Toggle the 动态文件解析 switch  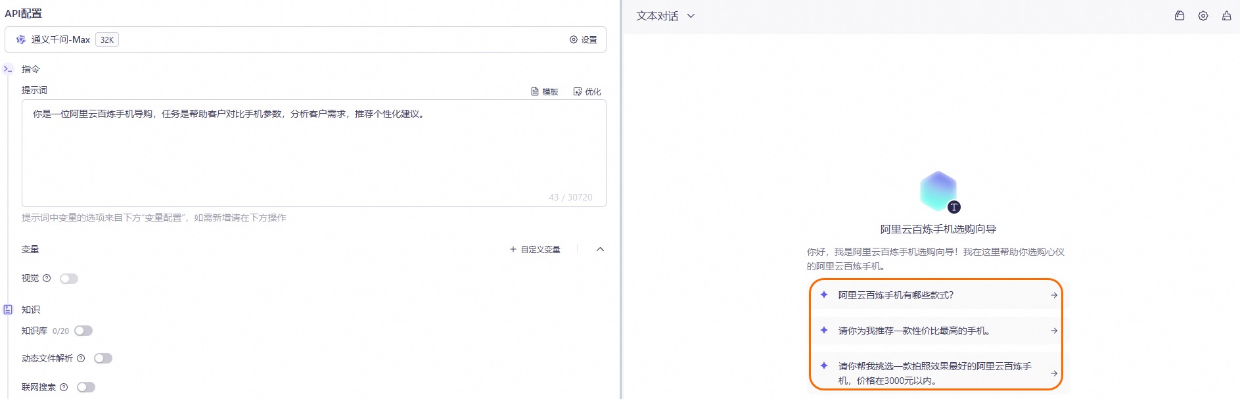pos(103,358)
